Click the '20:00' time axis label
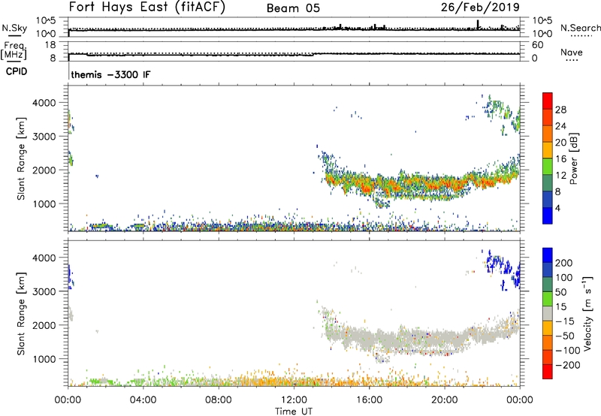The height and width of the screenshot is (416, 601). click(x=444, y=400)
